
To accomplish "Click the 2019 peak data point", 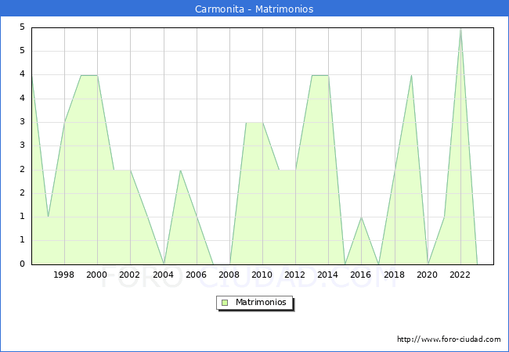I will coord(411,76).
